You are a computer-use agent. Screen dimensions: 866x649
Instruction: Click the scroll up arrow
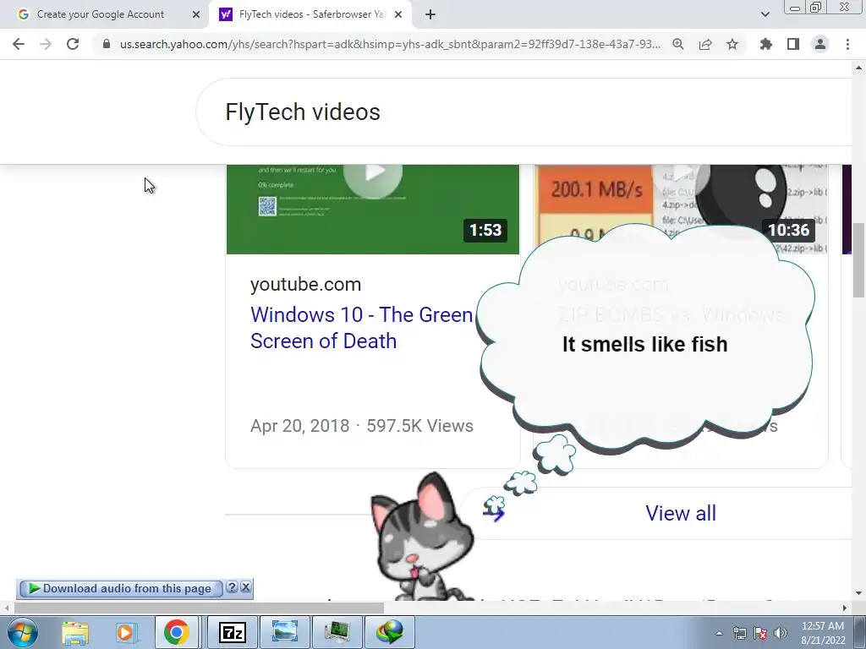click(858, 68)
